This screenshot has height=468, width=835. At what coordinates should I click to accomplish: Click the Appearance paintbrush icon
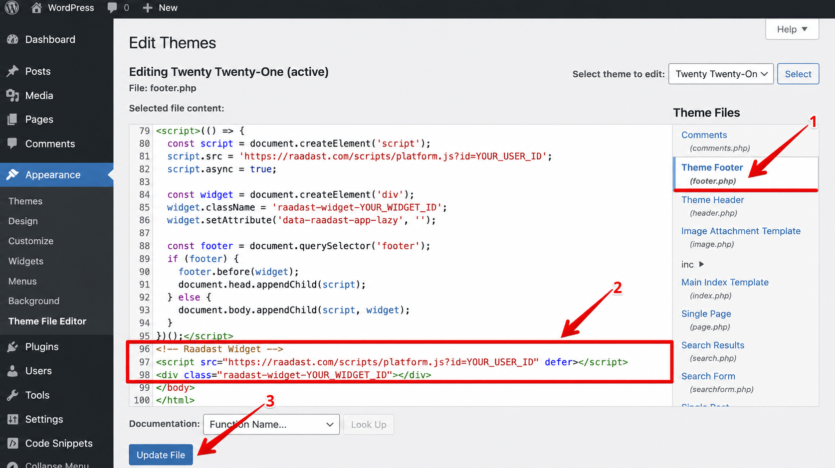click(x=12, y=174)
